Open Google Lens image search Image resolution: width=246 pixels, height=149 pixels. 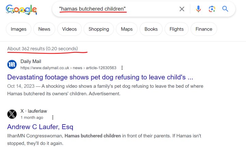point(212,9)
